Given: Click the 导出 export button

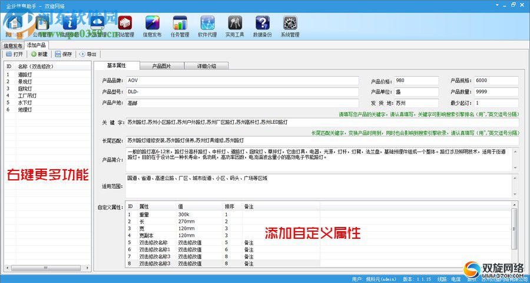Looking at the screenshot, I should [88, 54].
